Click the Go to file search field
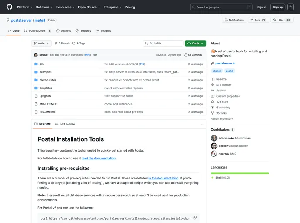 tap(163, 44)
